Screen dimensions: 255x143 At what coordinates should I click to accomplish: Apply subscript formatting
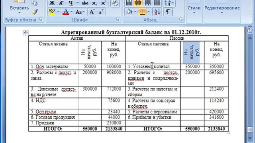pyautogui.click(x=94, y=3)
